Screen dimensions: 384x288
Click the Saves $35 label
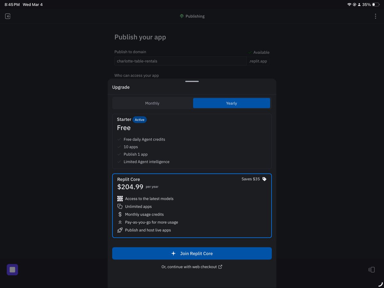click(x=251, y=179)
